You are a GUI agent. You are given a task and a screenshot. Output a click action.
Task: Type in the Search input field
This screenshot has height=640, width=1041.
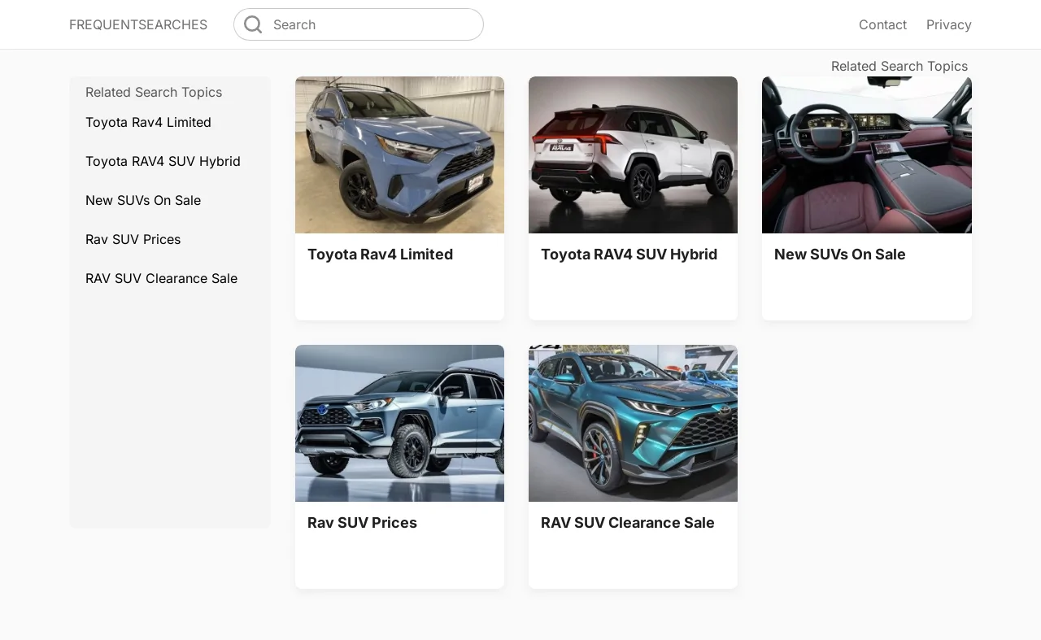point(370,24)
